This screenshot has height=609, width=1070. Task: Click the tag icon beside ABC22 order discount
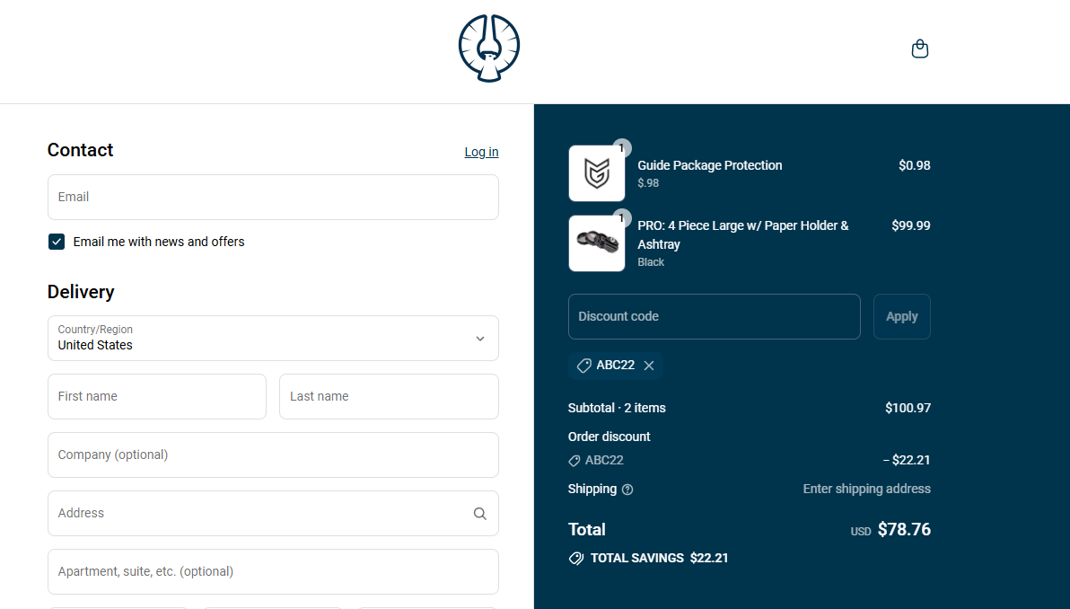[574, 461]
